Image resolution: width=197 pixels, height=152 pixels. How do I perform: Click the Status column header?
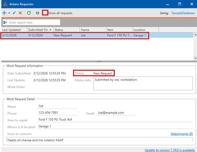pos(59,30)
